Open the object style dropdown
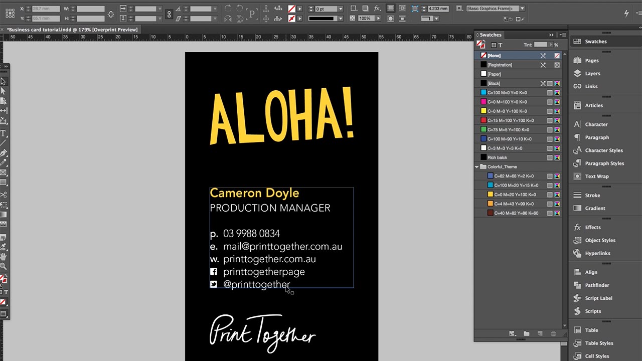 click(522, 9)
